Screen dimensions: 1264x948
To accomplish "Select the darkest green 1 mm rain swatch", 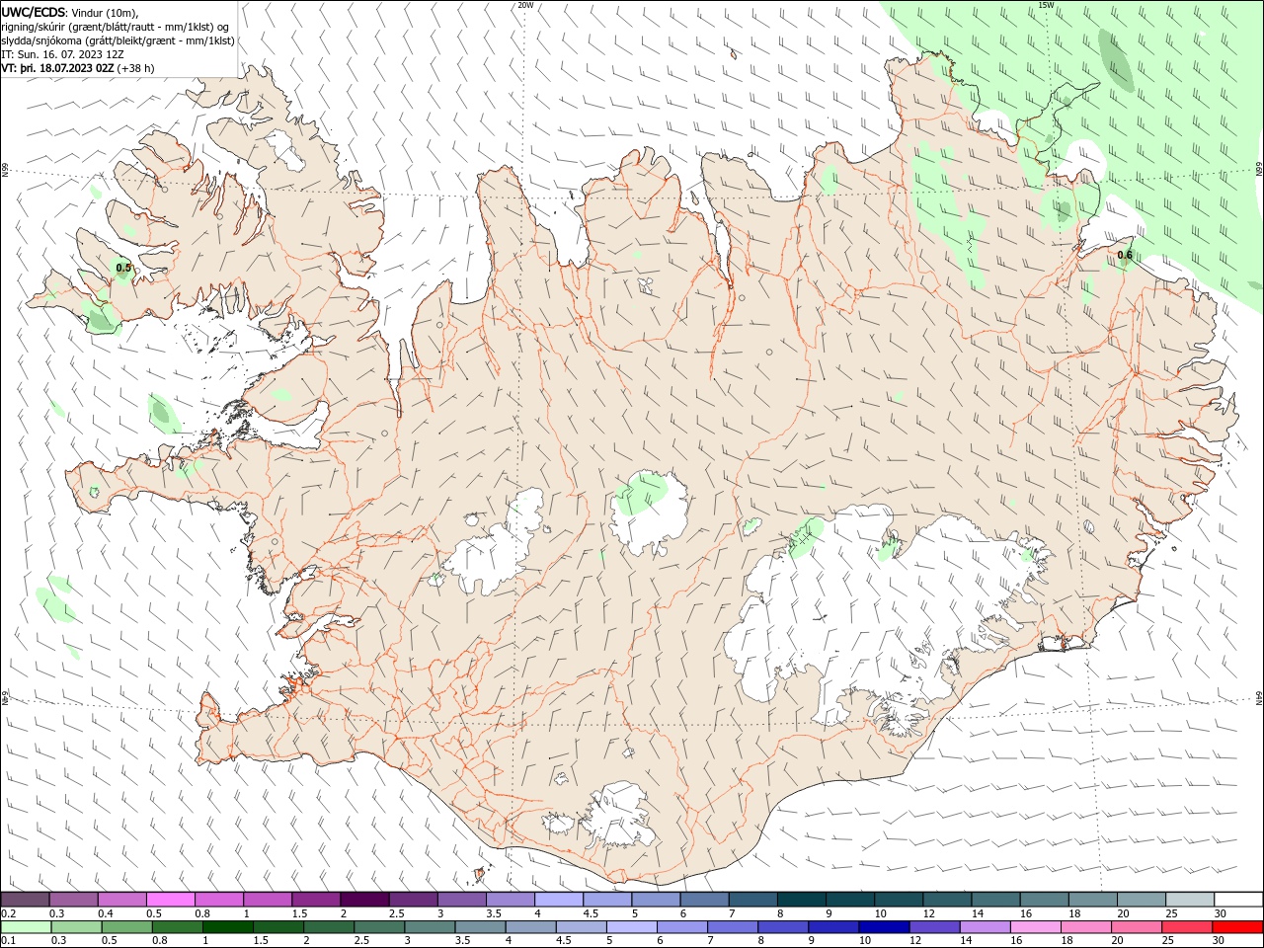I will click(x=227, y=927).
